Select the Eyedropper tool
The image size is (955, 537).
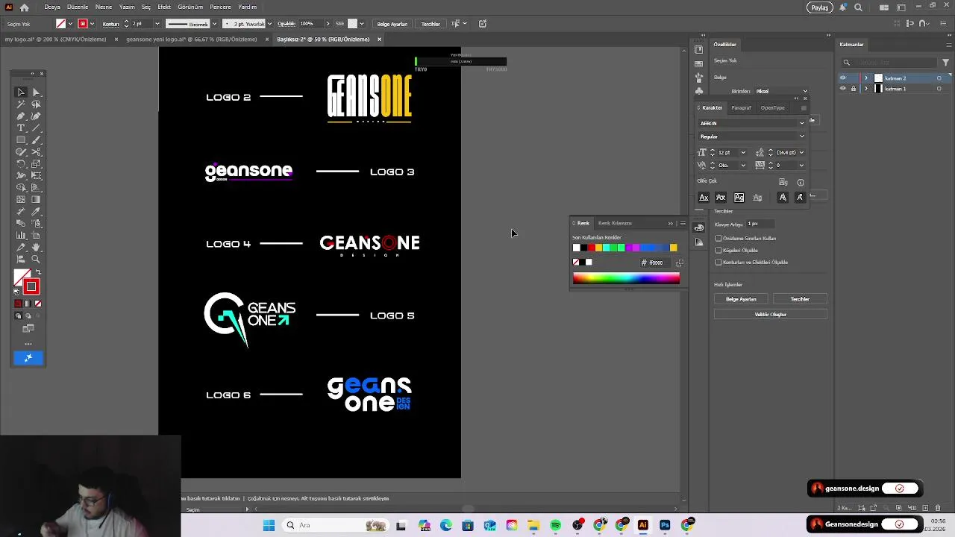coord(36,212)
